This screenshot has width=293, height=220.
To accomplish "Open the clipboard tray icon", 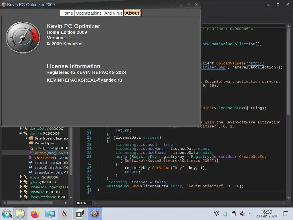I will [x=233, y=214].
